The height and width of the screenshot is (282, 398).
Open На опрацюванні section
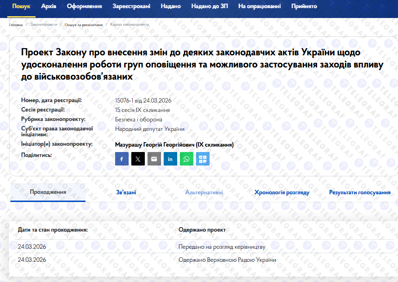point(259,6)
